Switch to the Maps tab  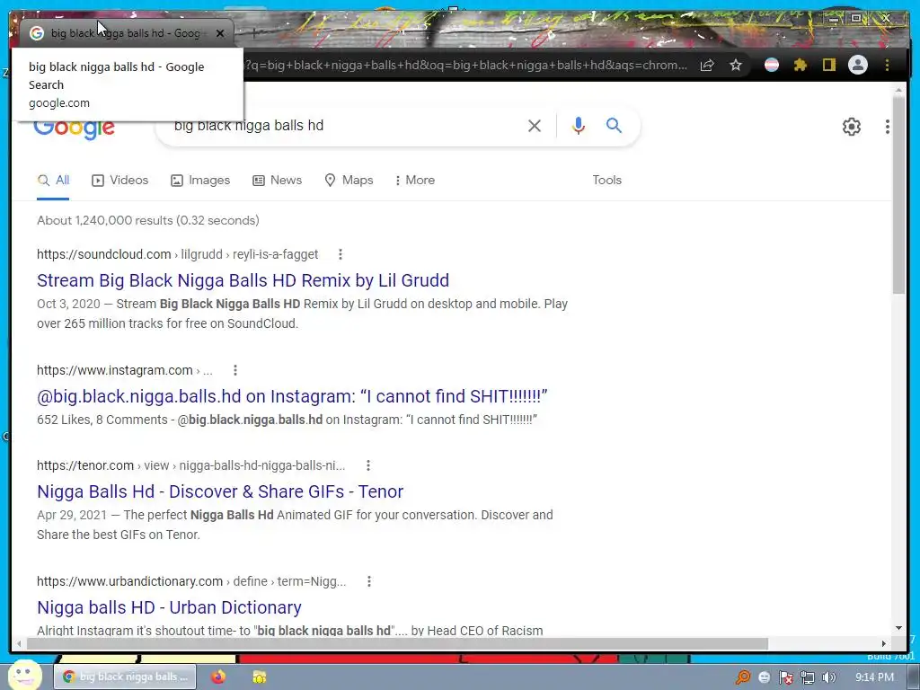[x=349, y=180]
